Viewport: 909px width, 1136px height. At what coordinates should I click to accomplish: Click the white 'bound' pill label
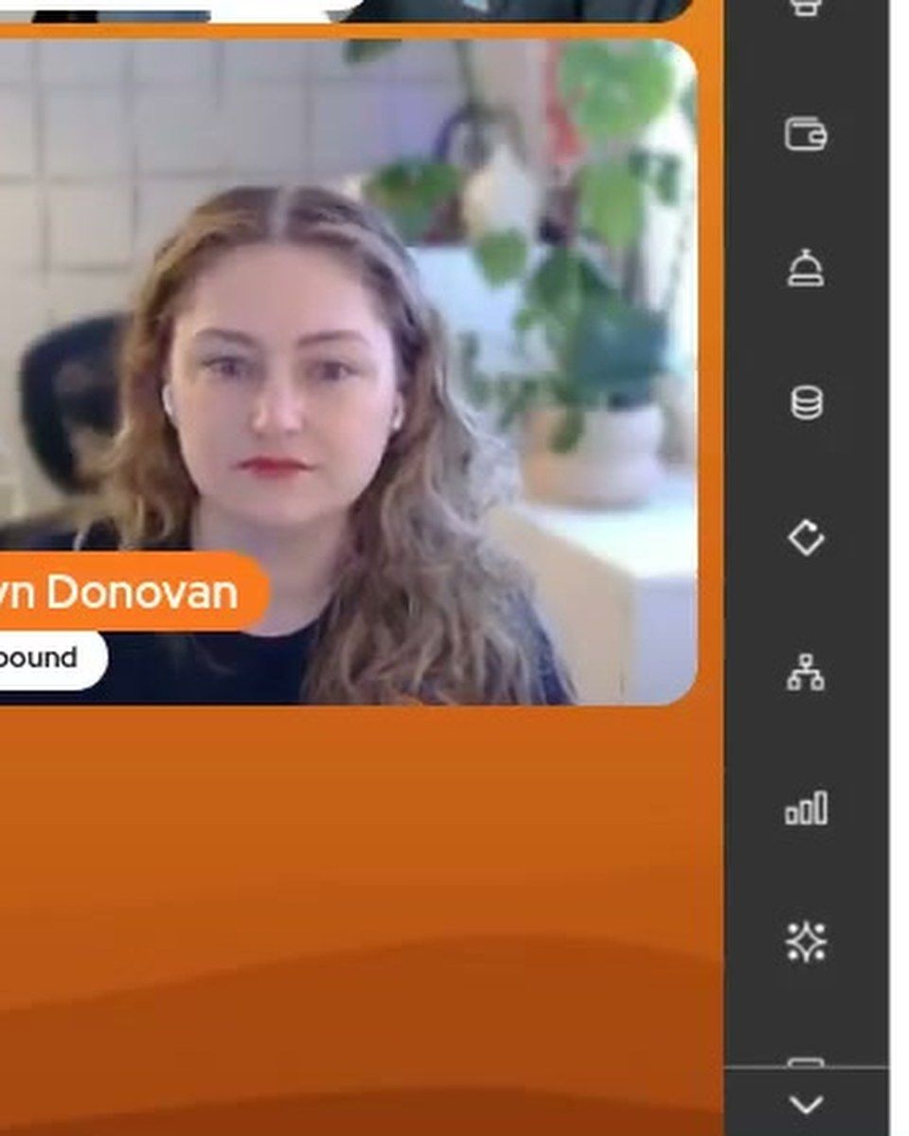coord(53,658)
